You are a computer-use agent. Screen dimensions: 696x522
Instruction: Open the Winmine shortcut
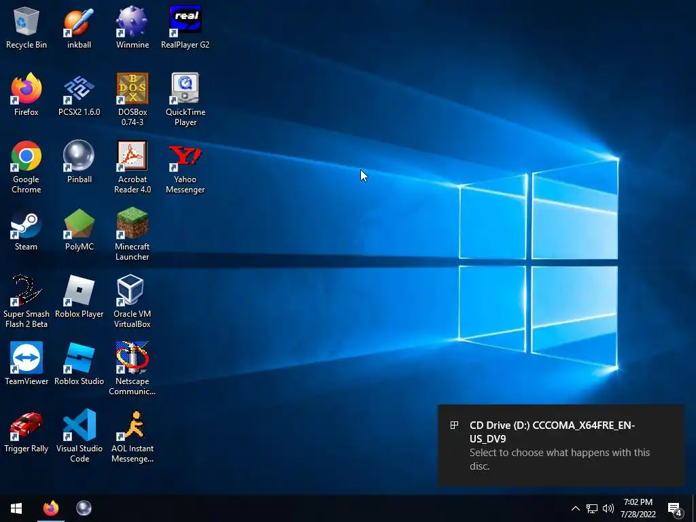[133, 27]
